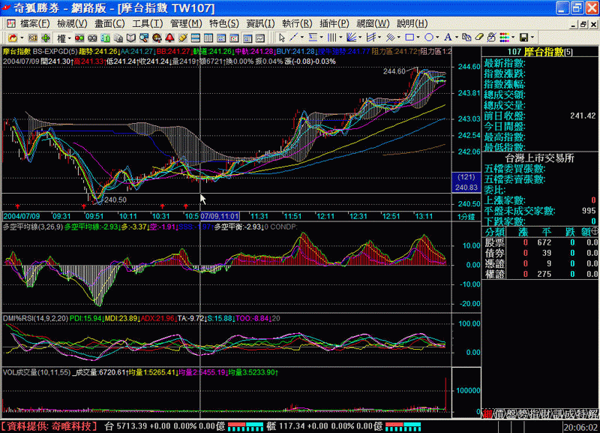Select the text A annotation tool
600x433 pixels.
click(447, 37)
